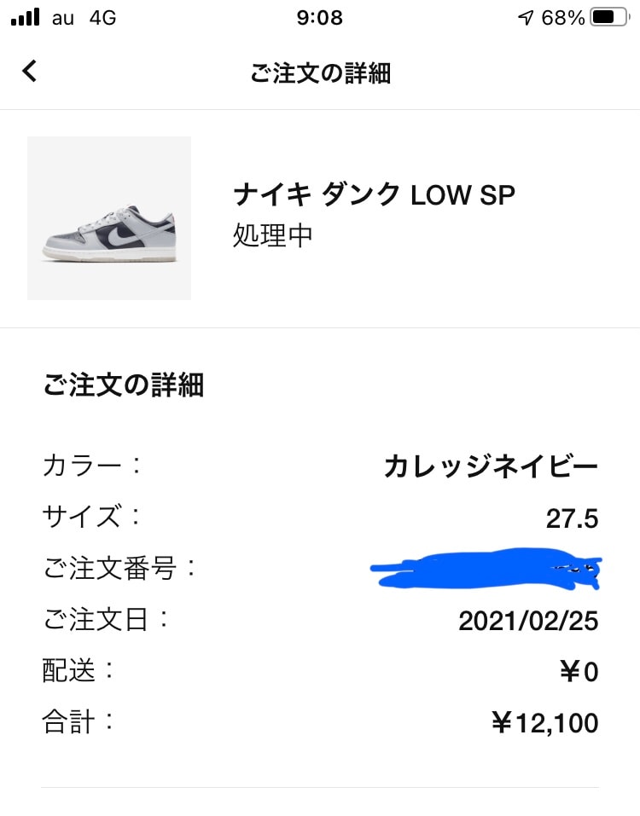Tap the 9:08 clock in status bar
Viewport: 640px width, 816px height.
point(320,18)
